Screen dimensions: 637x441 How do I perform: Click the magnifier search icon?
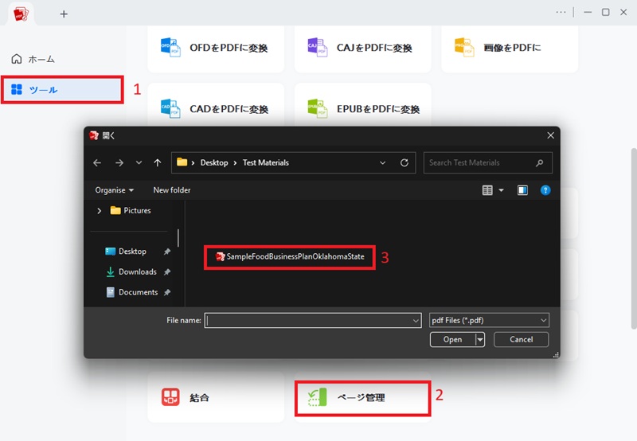[x=540, y=163]
